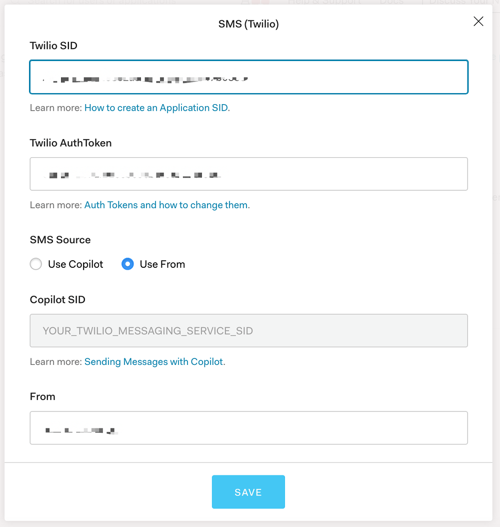The width and height of the screenshot is (500, 527).
Task: Open Auth Tokens and how to change them link
Action: click(x=166, y=205)
